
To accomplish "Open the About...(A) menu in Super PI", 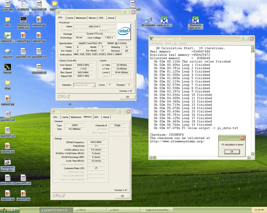I will click(x=171, y=43).
